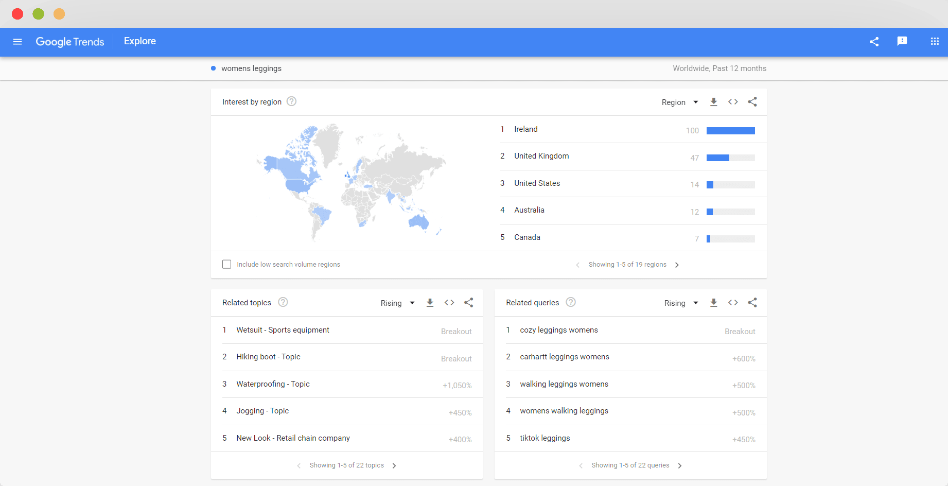Embed the Related queries widget
The width and height of the screenshot is (948, 486).
tap(733, 303)
